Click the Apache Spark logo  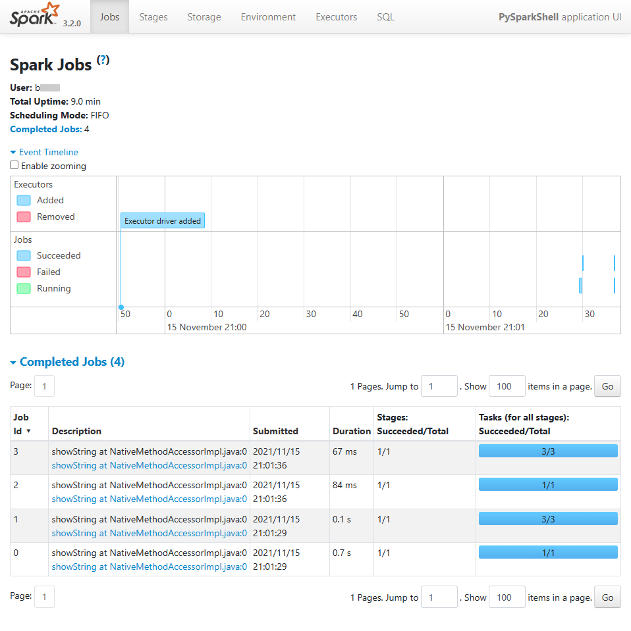tap(30, 14)
